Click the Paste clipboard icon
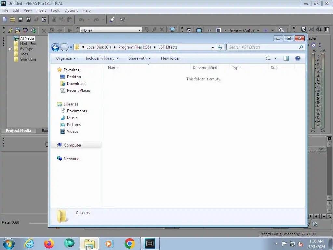This screenshot has height=250, width=333. tap(70, 20)
